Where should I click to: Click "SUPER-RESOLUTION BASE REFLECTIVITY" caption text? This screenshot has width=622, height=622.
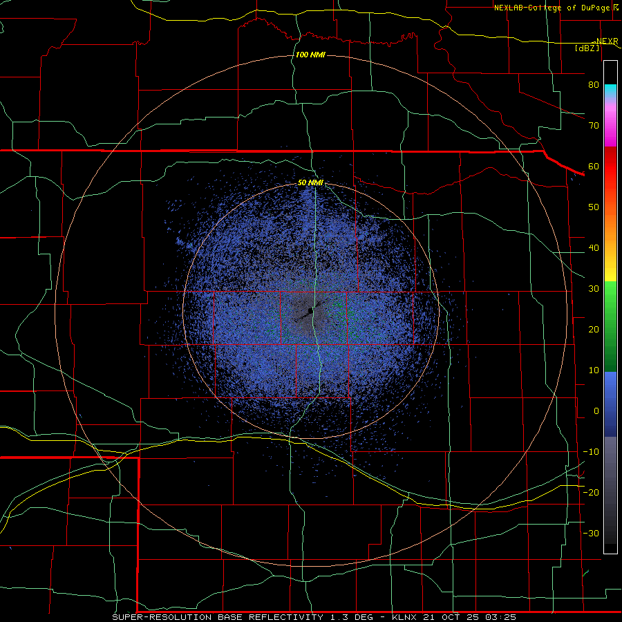218,617
